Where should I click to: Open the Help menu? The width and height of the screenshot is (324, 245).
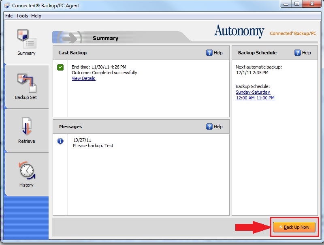[36, 16]
